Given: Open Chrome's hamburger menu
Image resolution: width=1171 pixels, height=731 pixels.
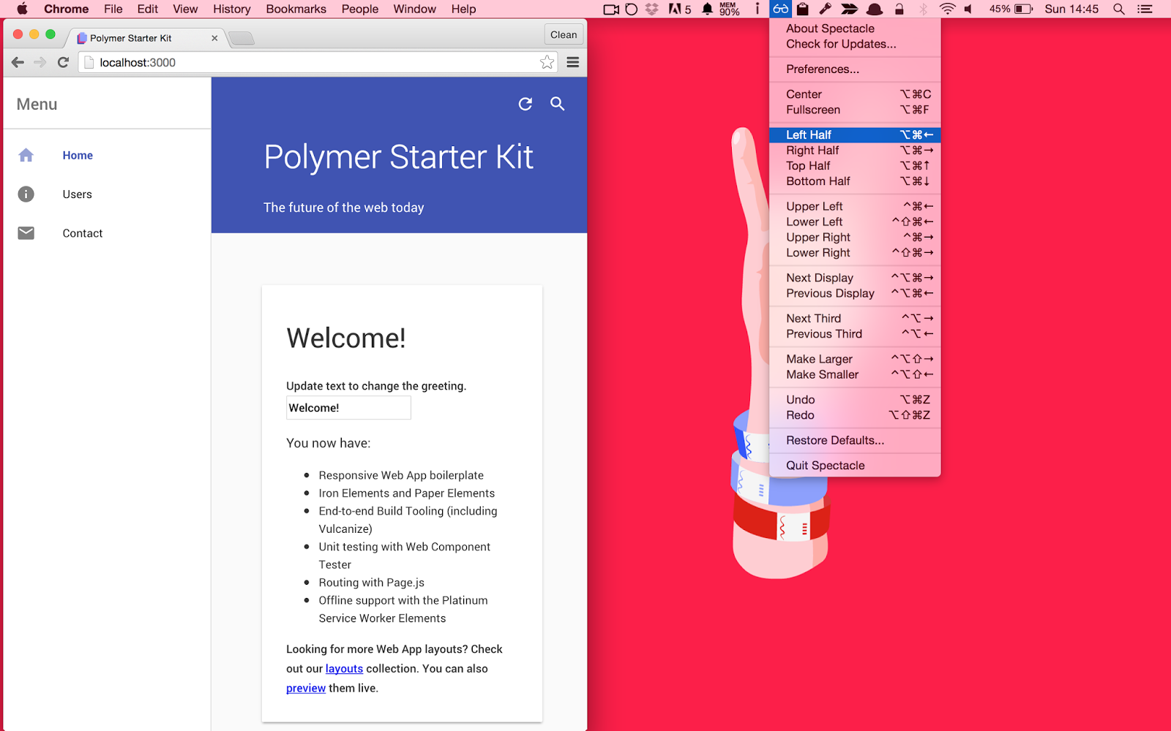Looking at the screenshot, I should 573,62.
